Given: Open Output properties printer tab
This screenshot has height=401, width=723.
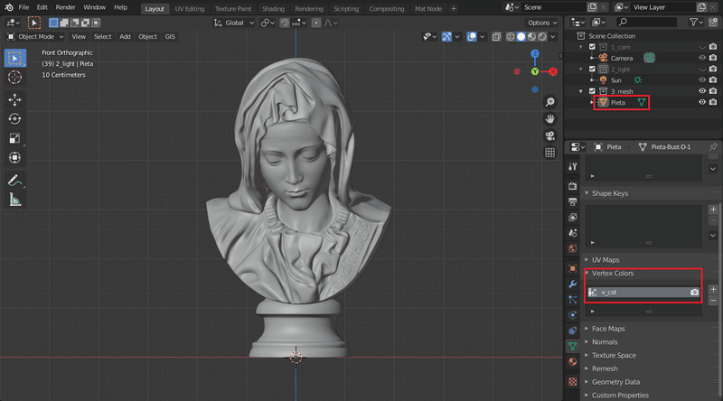Looking at the screenshot, I should pyautogui.click(x=573, y=201).
